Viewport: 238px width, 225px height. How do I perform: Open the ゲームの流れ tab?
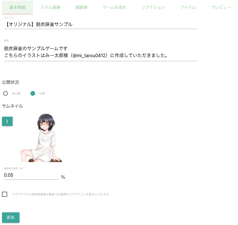tap(115, 7)
